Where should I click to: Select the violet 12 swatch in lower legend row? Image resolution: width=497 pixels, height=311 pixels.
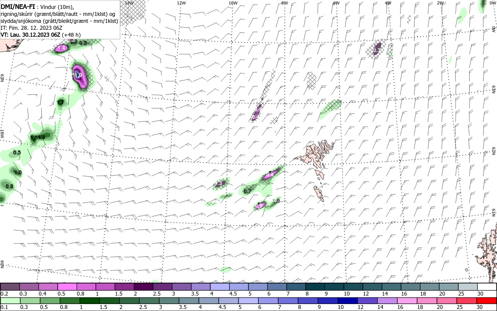point(367,301)
